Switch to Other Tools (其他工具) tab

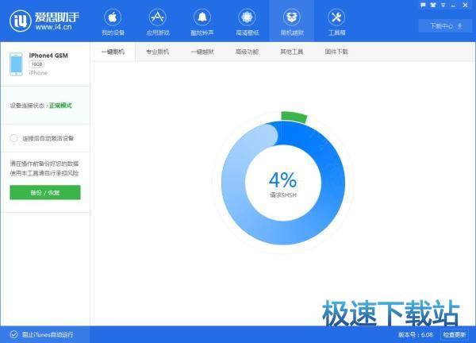(292, 52)
